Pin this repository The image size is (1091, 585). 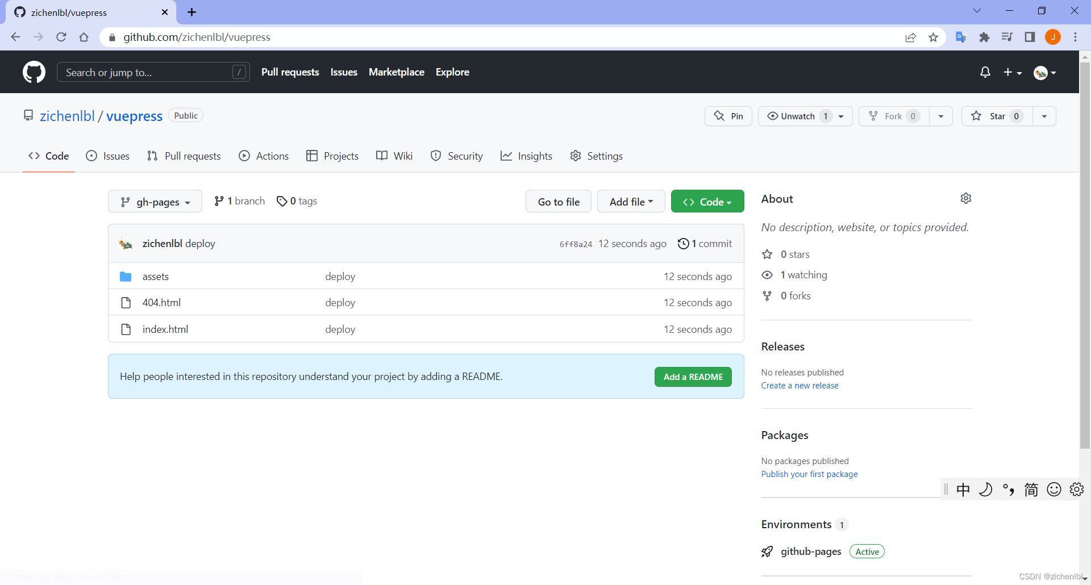(x=728, y=116)
